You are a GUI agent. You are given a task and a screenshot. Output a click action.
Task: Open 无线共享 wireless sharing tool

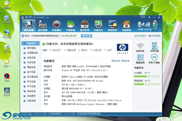(140, 48)
